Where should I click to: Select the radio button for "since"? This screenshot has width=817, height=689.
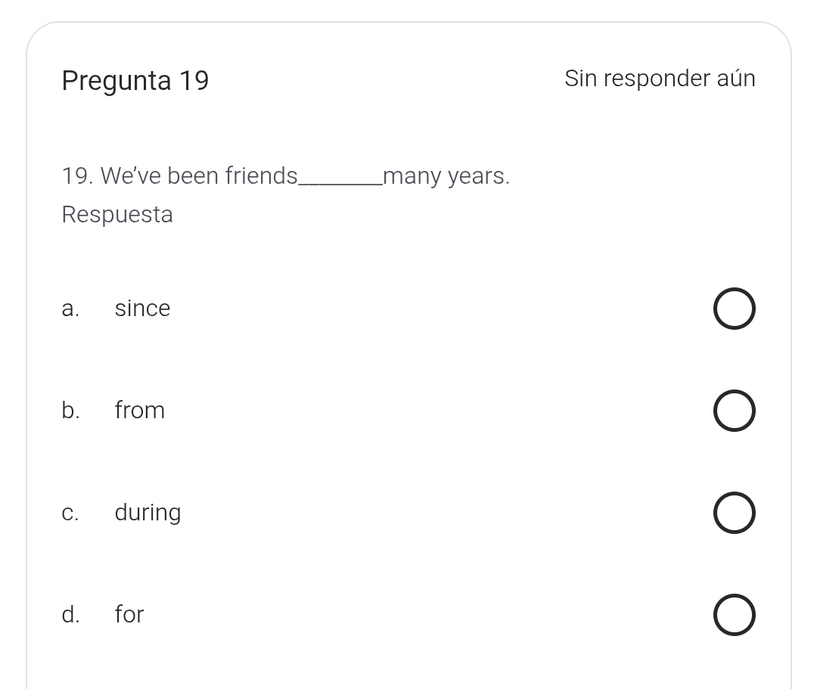734,309
